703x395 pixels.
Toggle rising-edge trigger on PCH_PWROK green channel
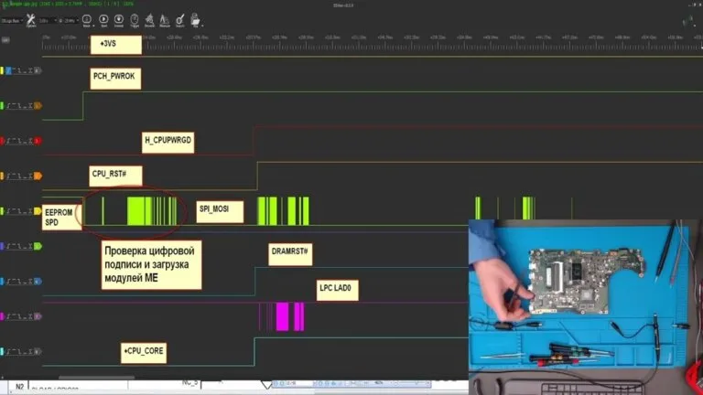coord(9,106)
